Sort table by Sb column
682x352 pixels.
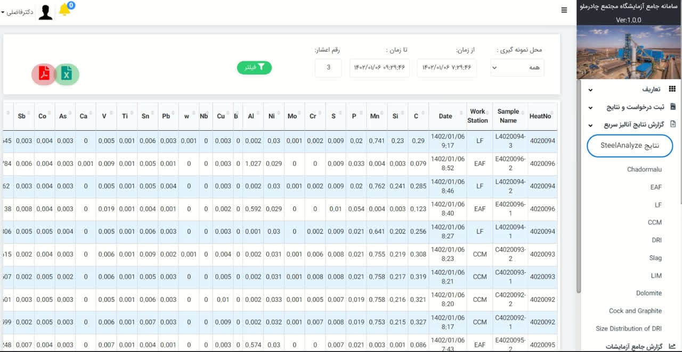[24, 116]
